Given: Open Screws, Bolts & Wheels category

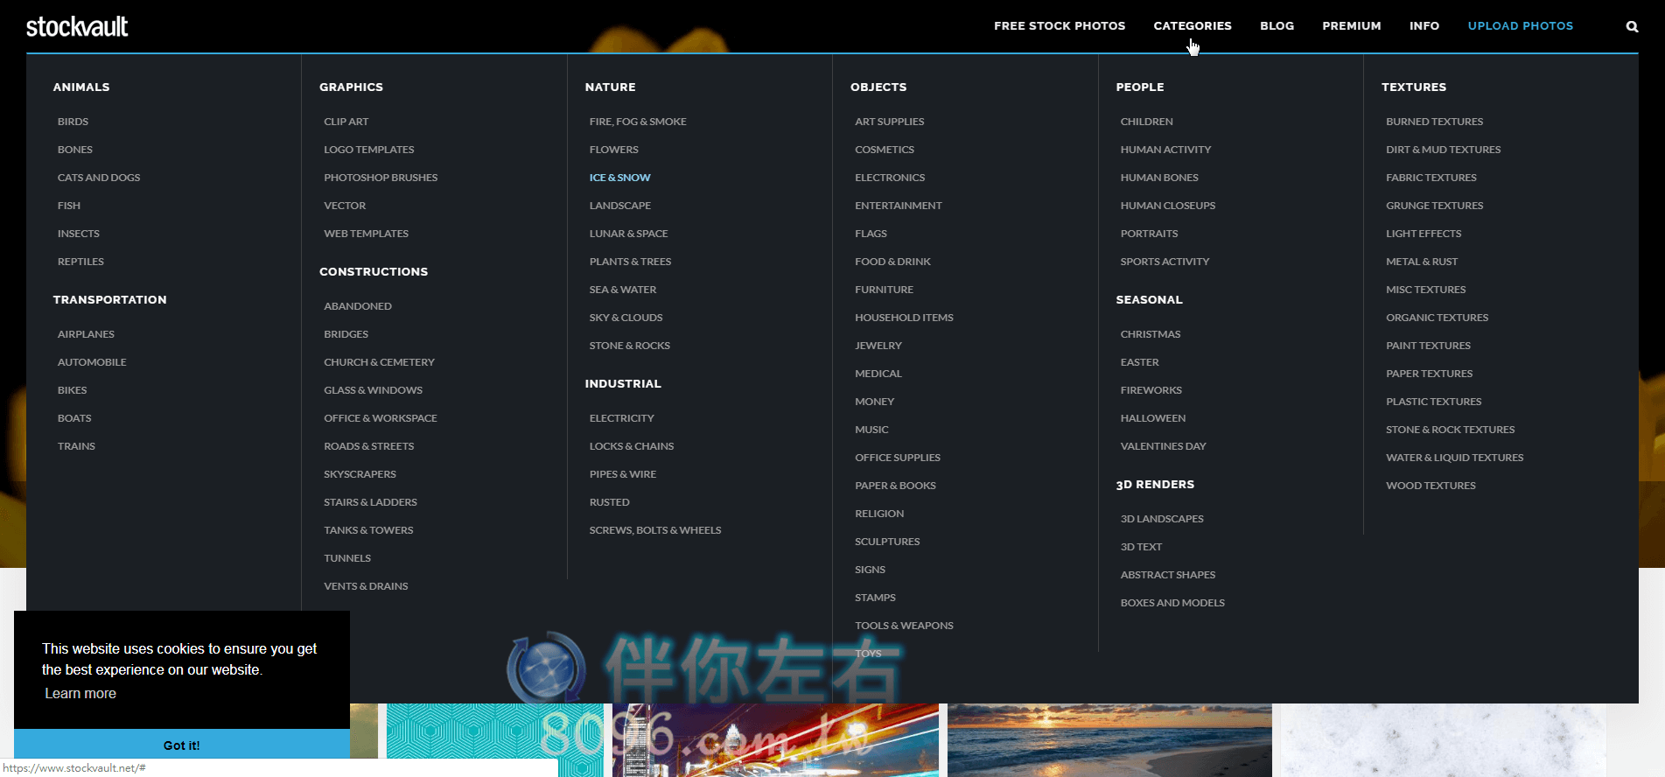Looking at the screenshot, I should point(655,530).
